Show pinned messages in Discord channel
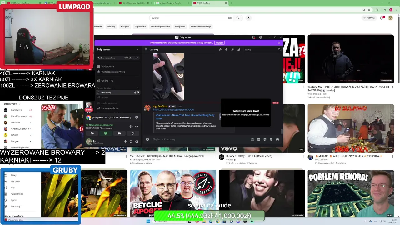This screenshot has height=225, width=400. point(232,49)
